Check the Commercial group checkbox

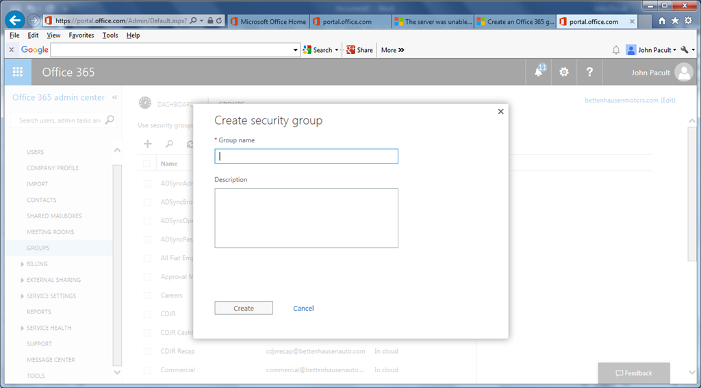click(147, 370)
